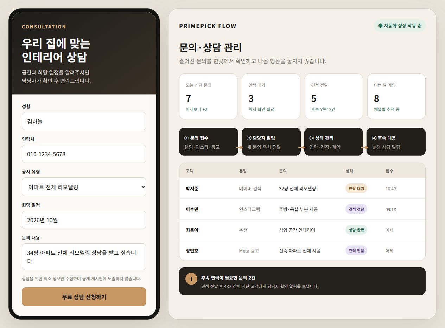Click 연락 대기 status badge for 박서준
Viewport: 445px width, 328px height.
pyautogui.click(x=356, y=189)
